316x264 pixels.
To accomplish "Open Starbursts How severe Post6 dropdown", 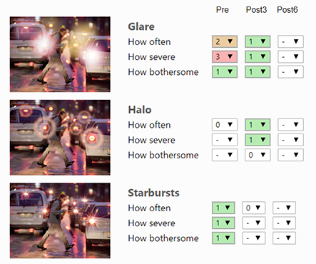I will point(284,223).
